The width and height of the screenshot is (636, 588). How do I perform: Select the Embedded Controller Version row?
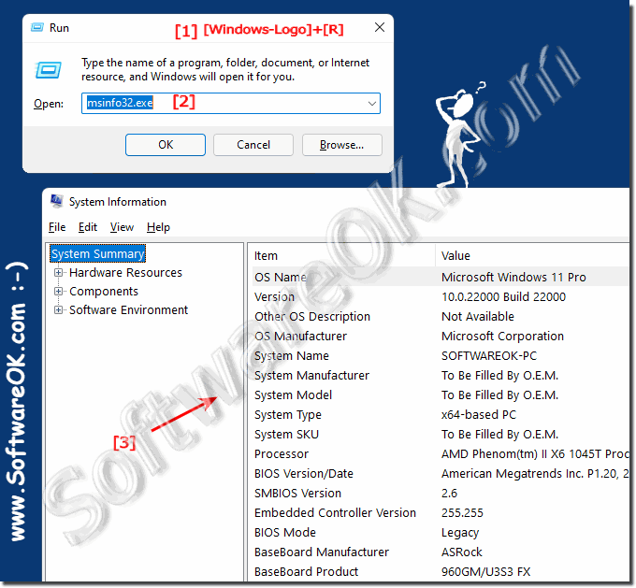click(x=441, y=512)
